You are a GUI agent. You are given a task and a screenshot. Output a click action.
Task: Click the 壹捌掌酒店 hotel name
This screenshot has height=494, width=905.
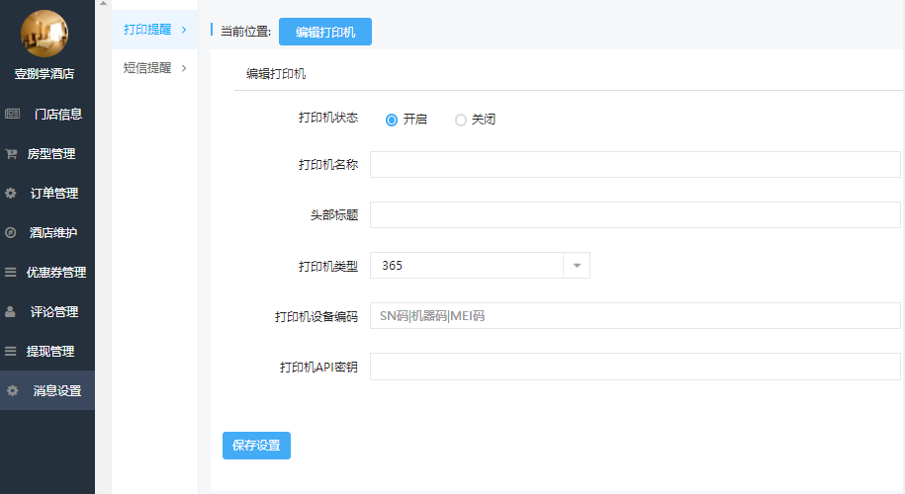(45, 74)
